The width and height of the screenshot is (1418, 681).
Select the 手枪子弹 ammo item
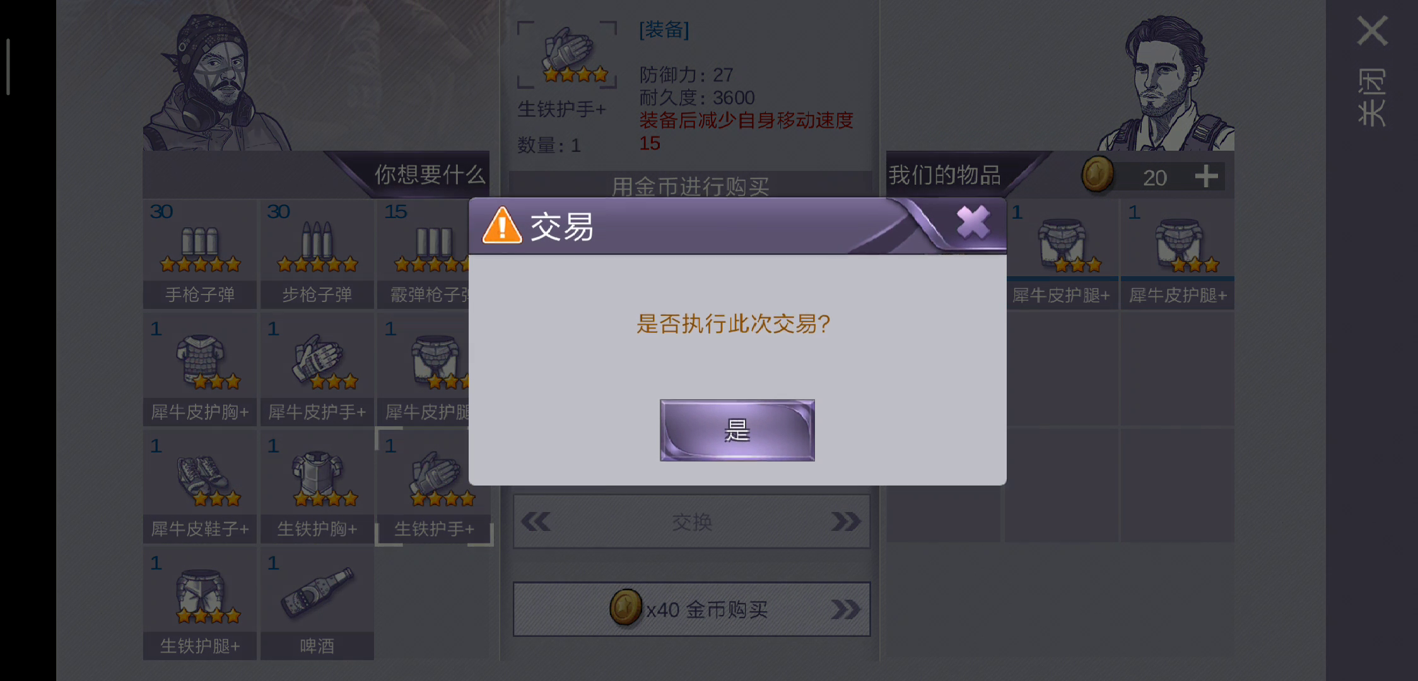(x=200, y=254)
